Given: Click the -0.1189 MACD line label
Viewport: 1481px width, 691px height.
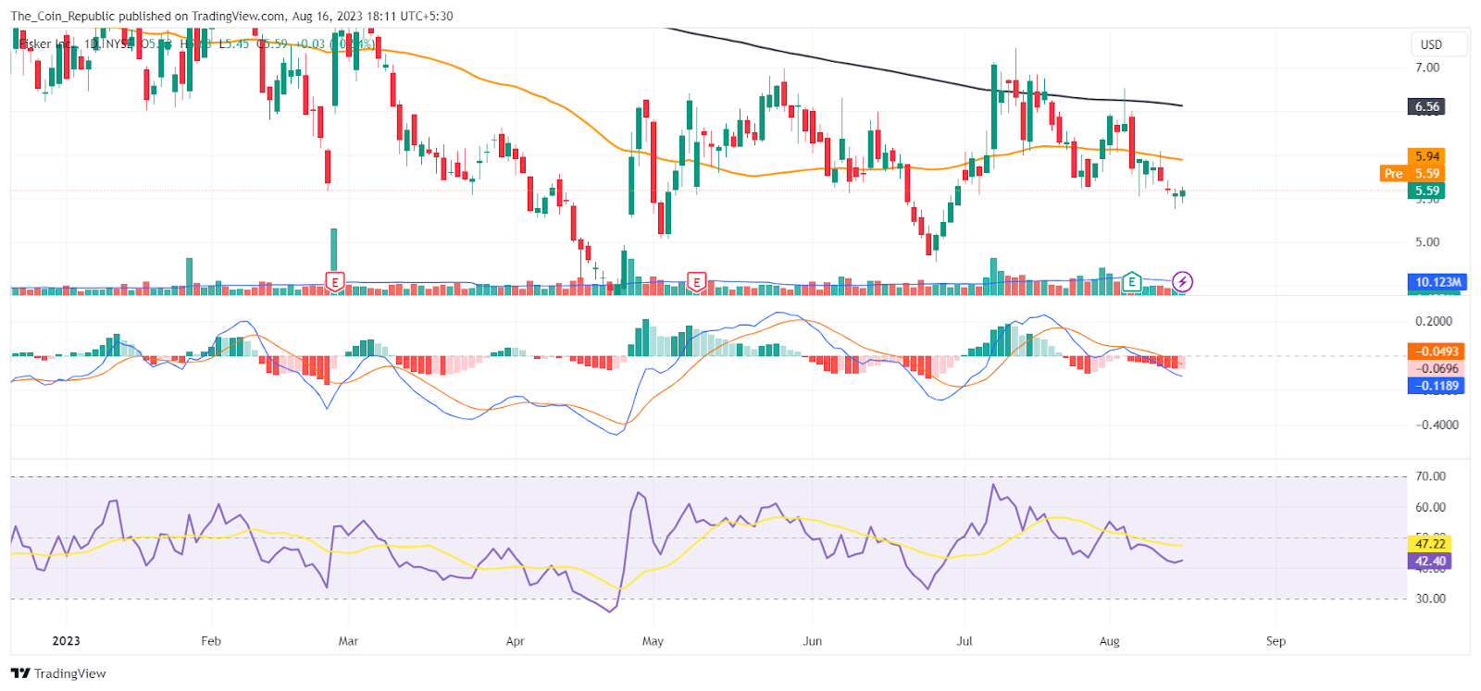Looking at the screenshot, I should coord(1437,386).
